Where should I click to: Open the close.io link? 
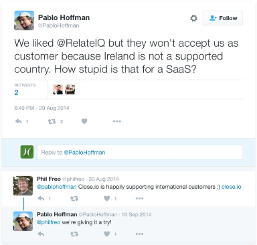click(232, 187)
